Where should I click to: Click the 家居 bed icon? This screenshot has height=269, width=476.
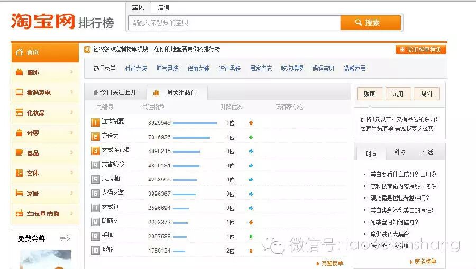coord(20,193)
